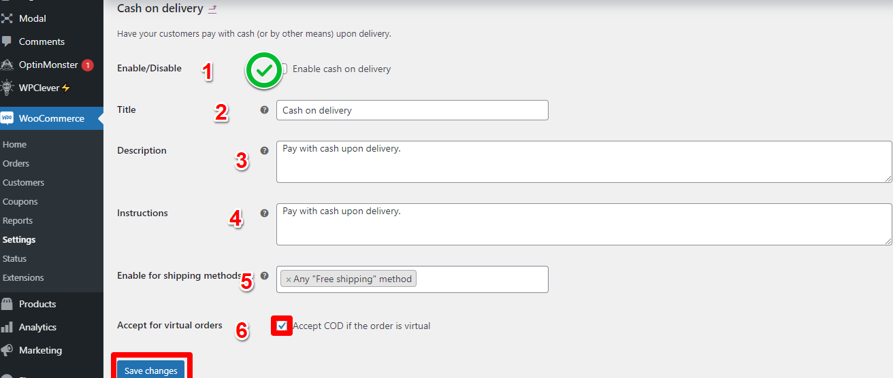Click the help tooltip icon beside Title
Viewport: 893px width, 378px height.
pos(265,110)
